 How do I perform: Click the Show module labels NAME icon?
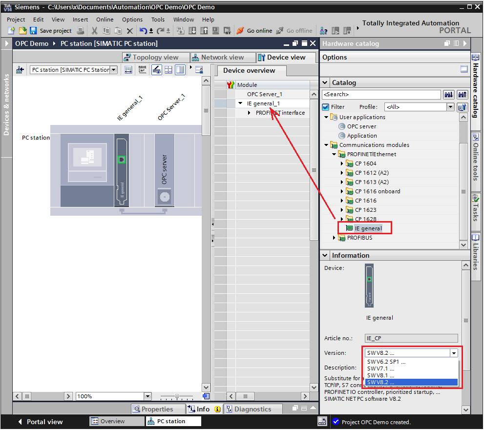click(142, 70)
